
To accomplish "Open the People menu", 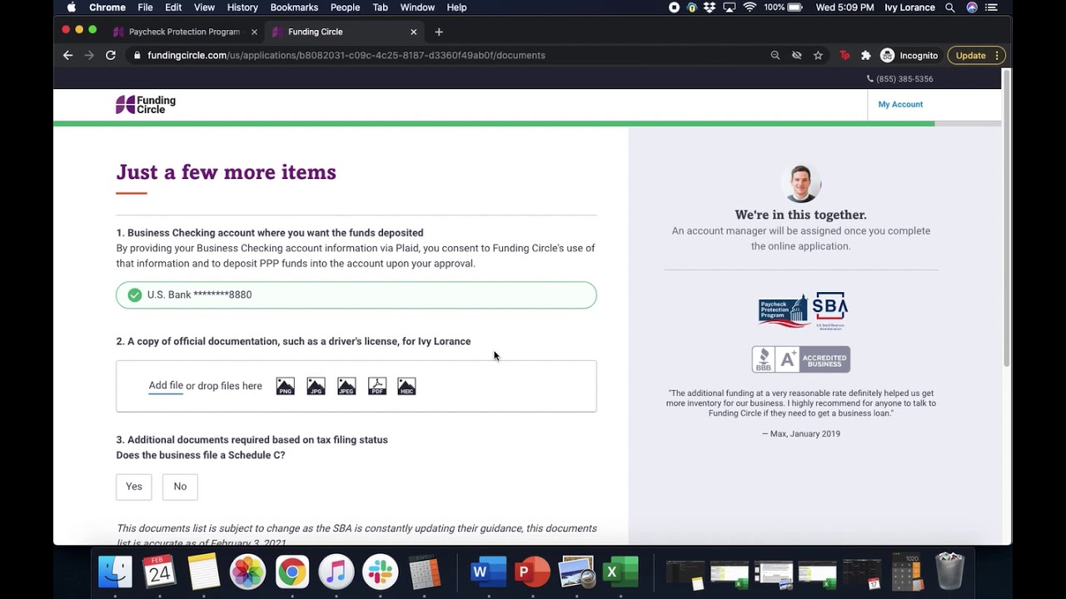I will pos(345,7).
